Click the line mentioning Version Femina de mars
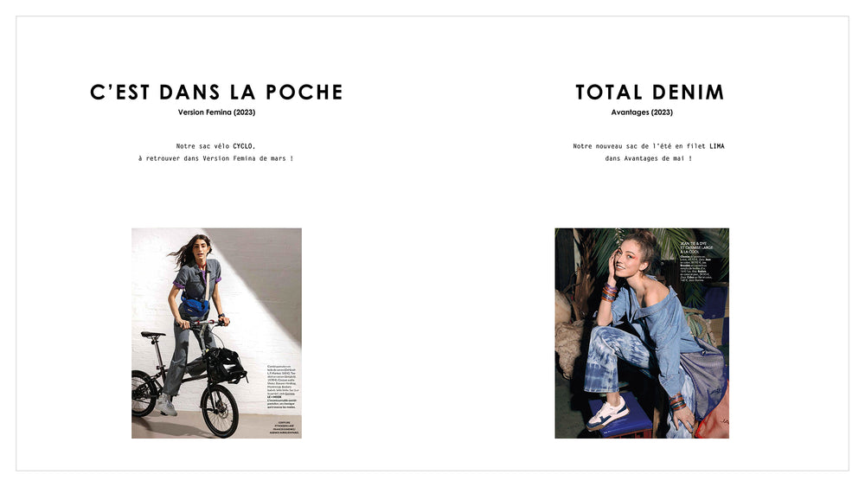 pos(215,158)
